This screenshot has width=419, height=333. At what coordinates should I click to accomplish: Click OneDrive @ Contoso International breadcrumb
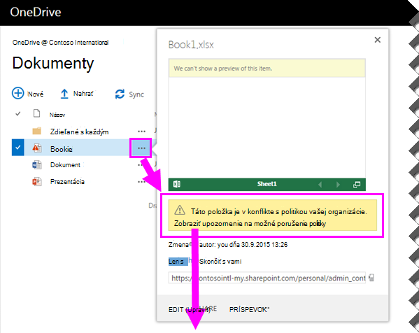point(60,43)
